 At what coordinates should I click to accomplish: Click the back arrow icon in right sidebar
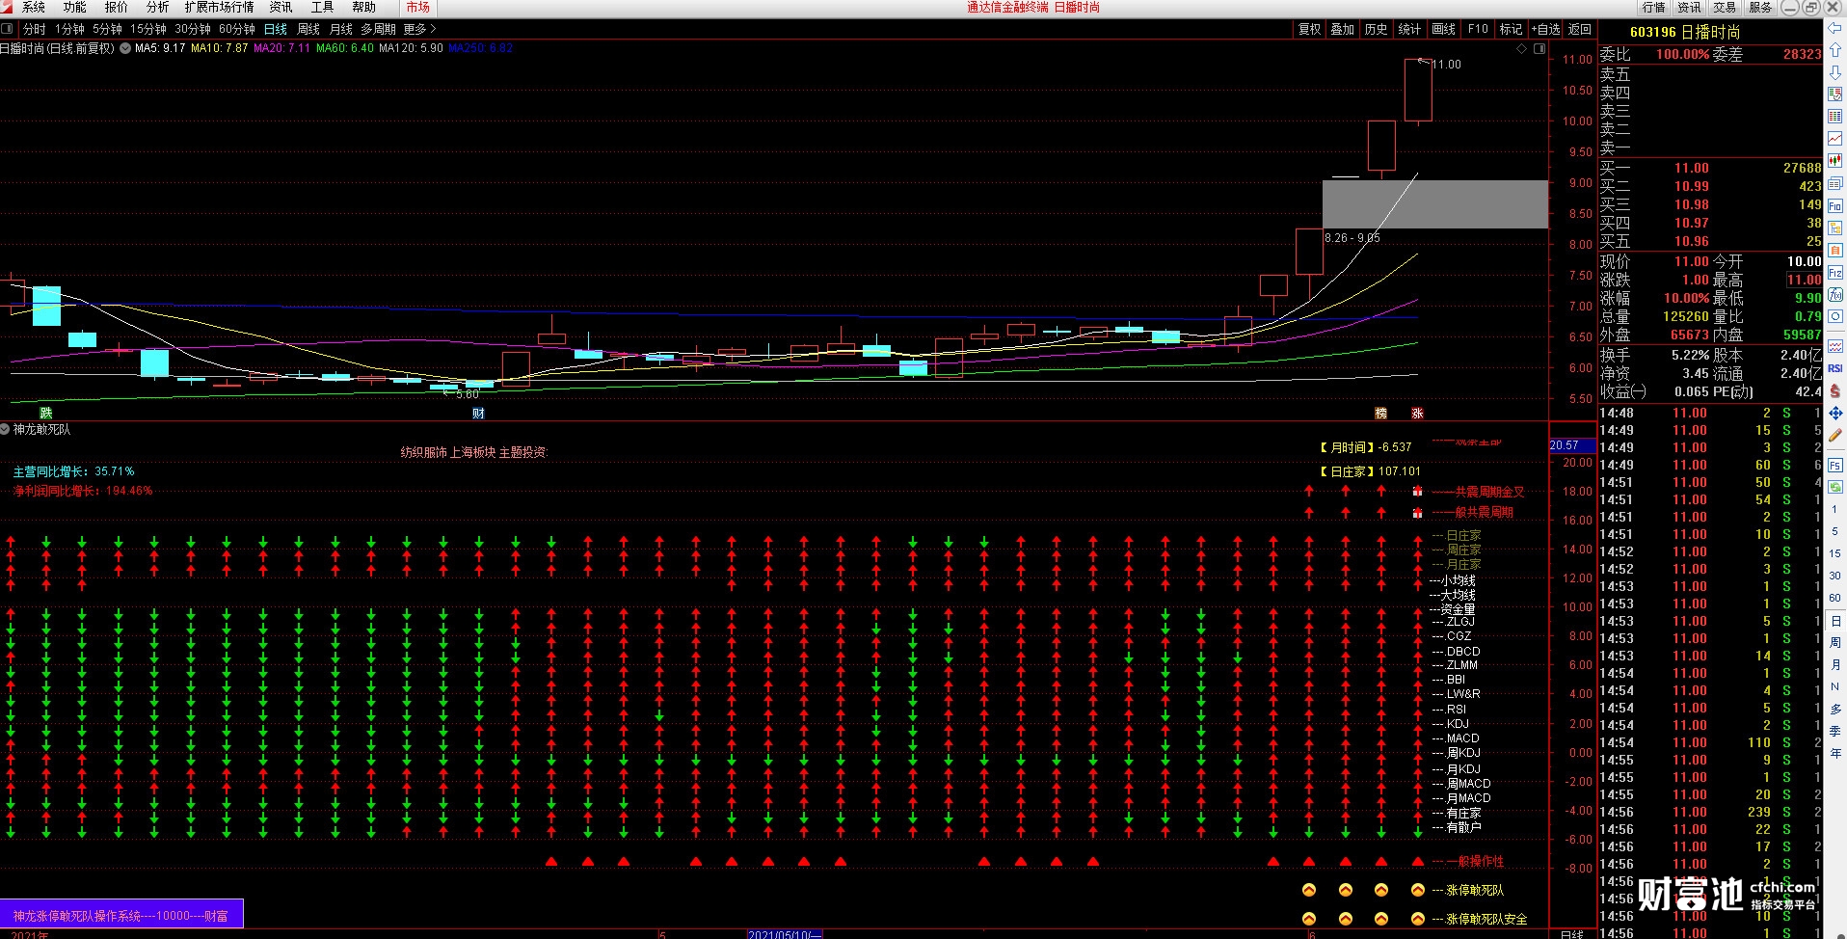point(1835,29)
